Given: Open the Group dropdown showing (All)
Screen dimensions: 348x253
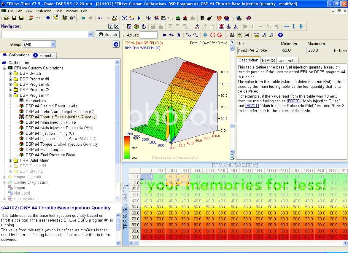Looking at the screenshot, I should pyautogui.click(x=53, y=44).
